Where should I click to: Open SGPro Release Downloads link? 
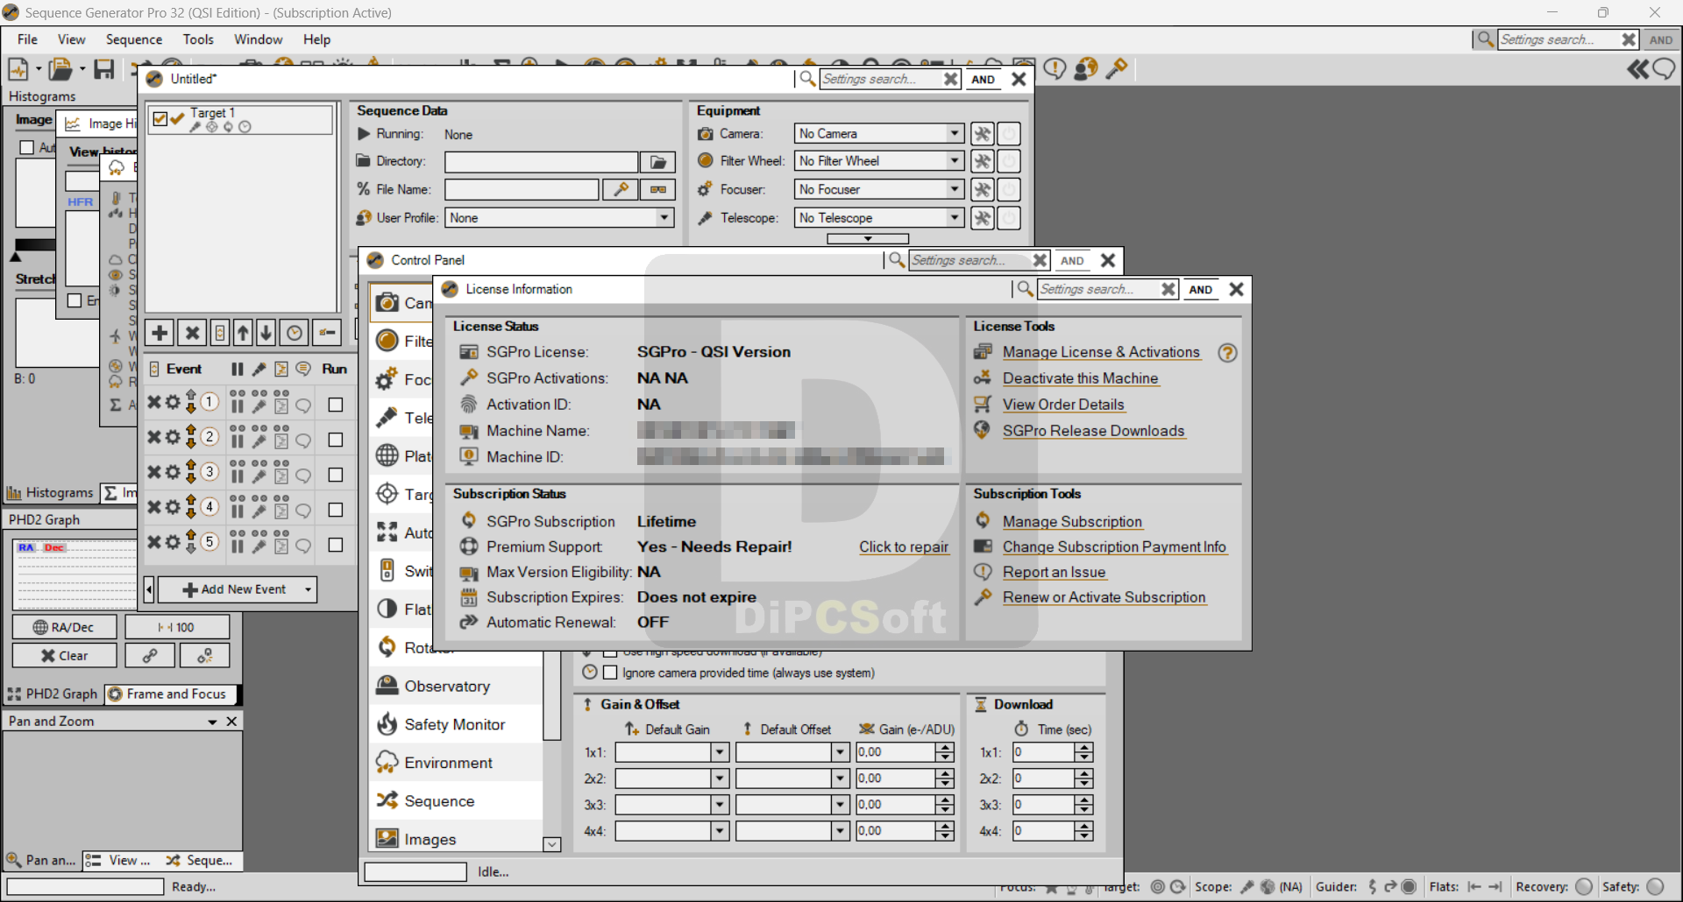[1093, 431]
